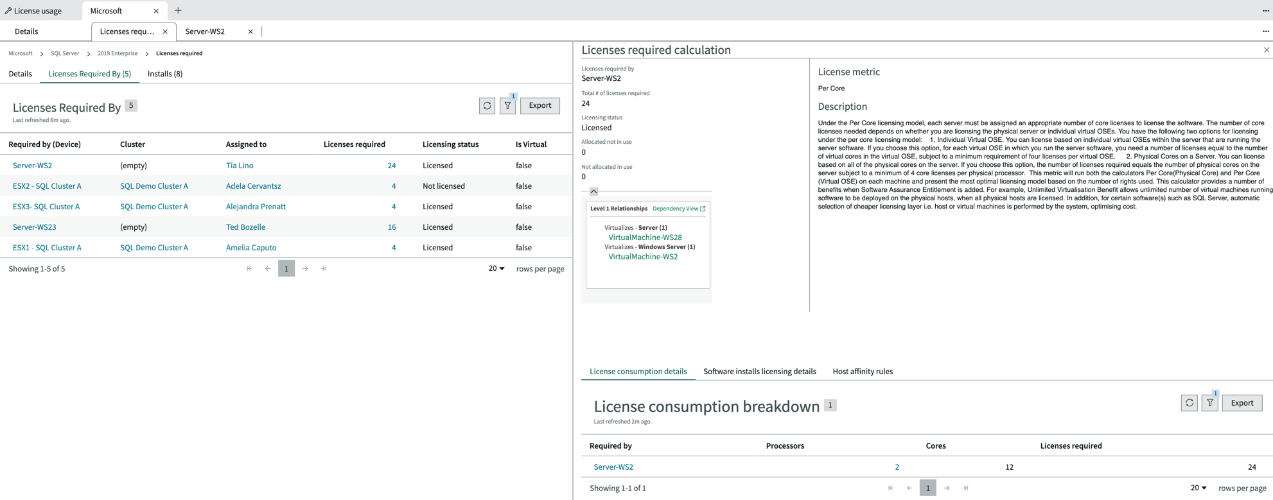This screenshot has width=1273, height=500.
Task: Open device Server-WS2 in left table
Action: coord(32,166)
